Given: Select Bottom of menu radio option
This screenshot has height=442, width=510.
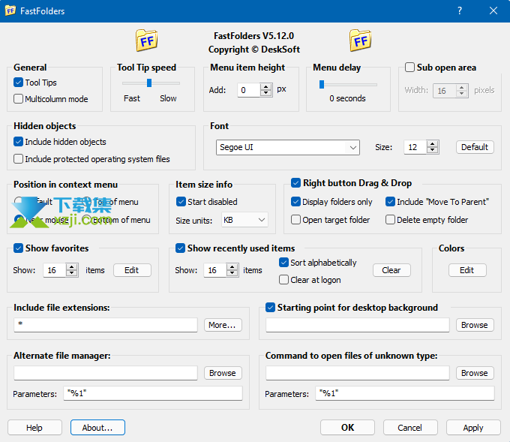Looking at the screenshot, I should point(86,220).
